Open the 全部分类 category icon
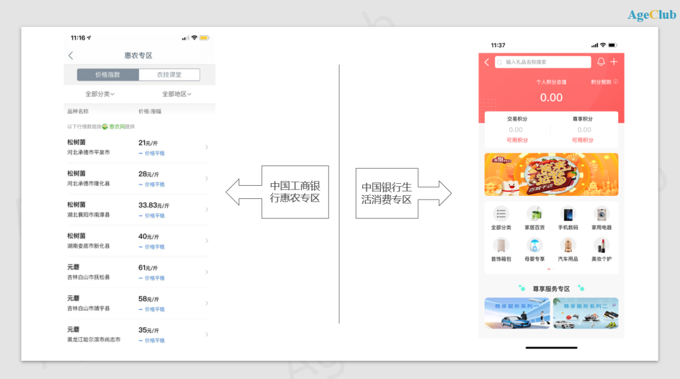Image resolution: width=680 pixels, height=379 pixels. pos(501,215)
